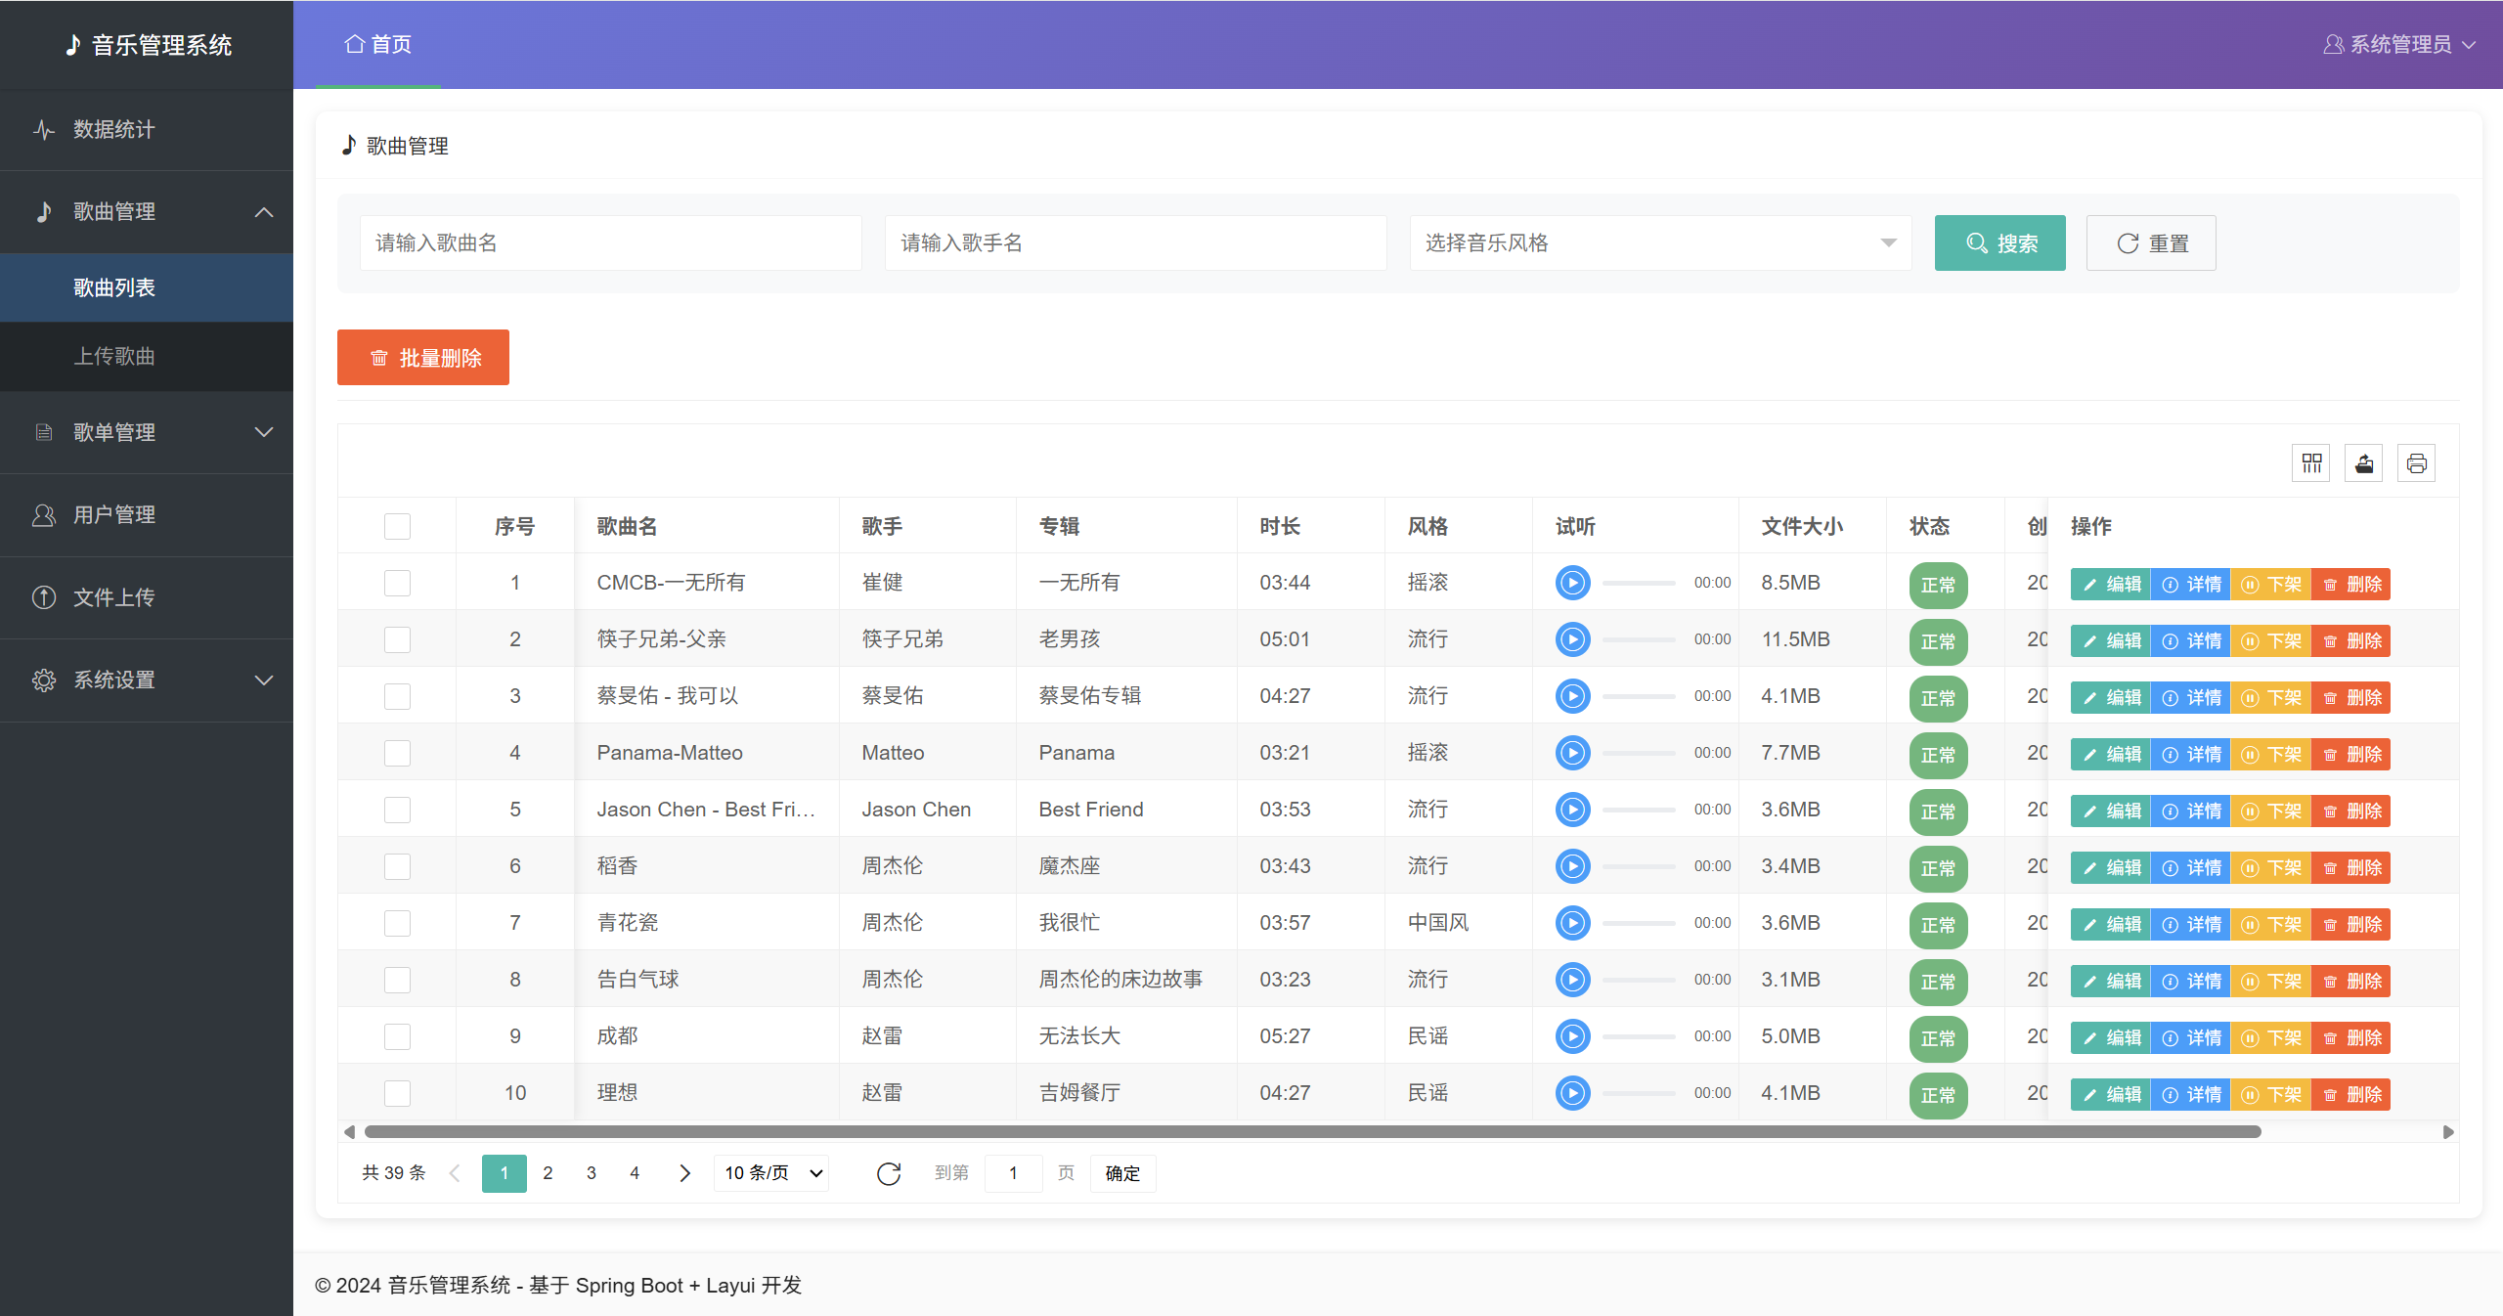The image size is (2503, 1316).
Task: Click the pagination refresh icon
Action: (x=888, y=1173)
